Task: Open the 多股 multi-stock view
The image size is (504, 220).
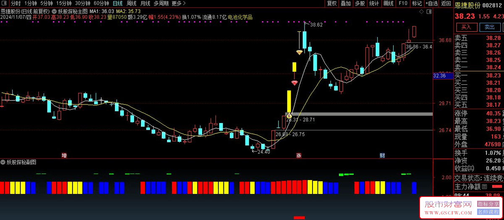Action: [x=360, y=3]
